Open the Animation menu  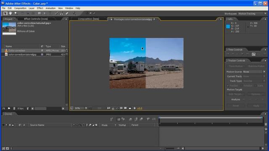coord(50,8)
